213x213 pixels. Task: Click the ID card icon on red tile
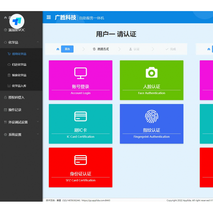tap(80, 160)
